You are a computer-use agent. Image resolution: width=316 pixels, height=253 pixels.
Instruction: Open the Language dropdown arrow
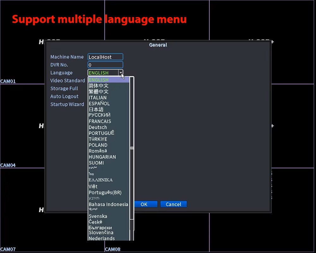coord(121,73)
